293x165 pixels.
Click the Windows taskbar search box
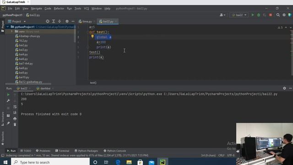[x=50, y=162]
